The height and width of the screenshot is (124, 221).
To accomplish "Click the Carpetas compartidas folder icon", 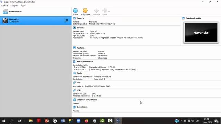I will coord(74,100).
